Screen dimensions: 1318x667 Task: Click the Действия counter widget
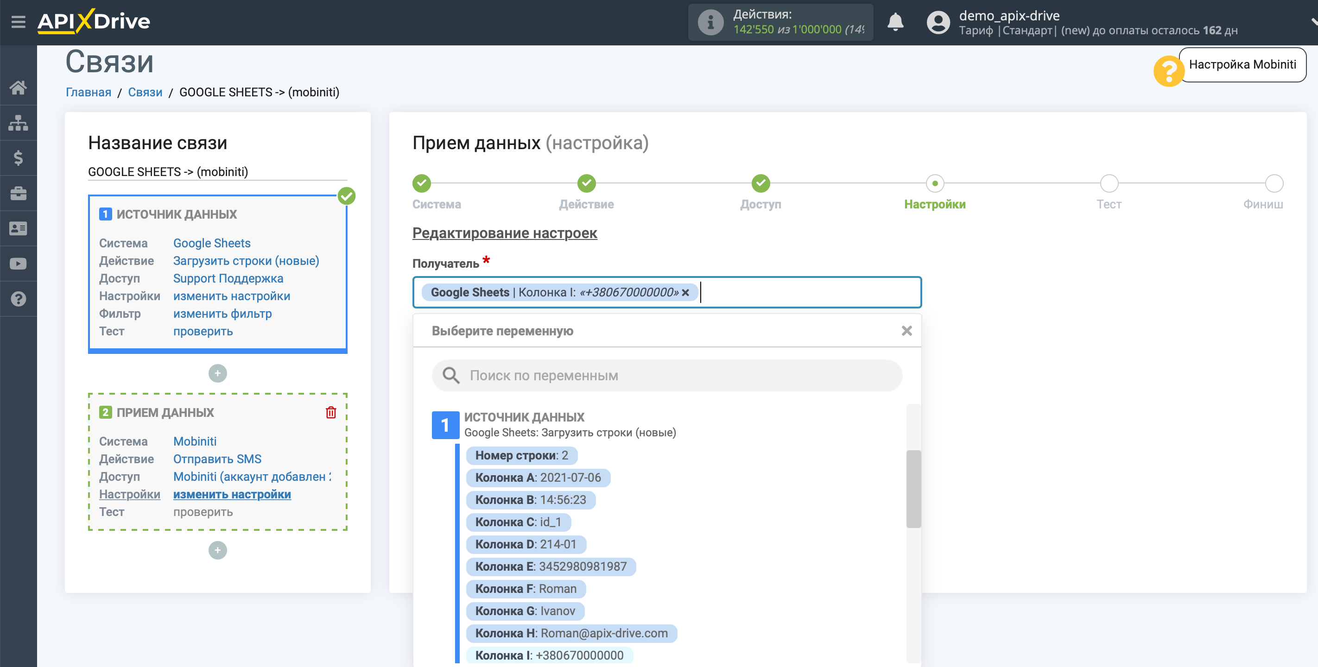780,22
